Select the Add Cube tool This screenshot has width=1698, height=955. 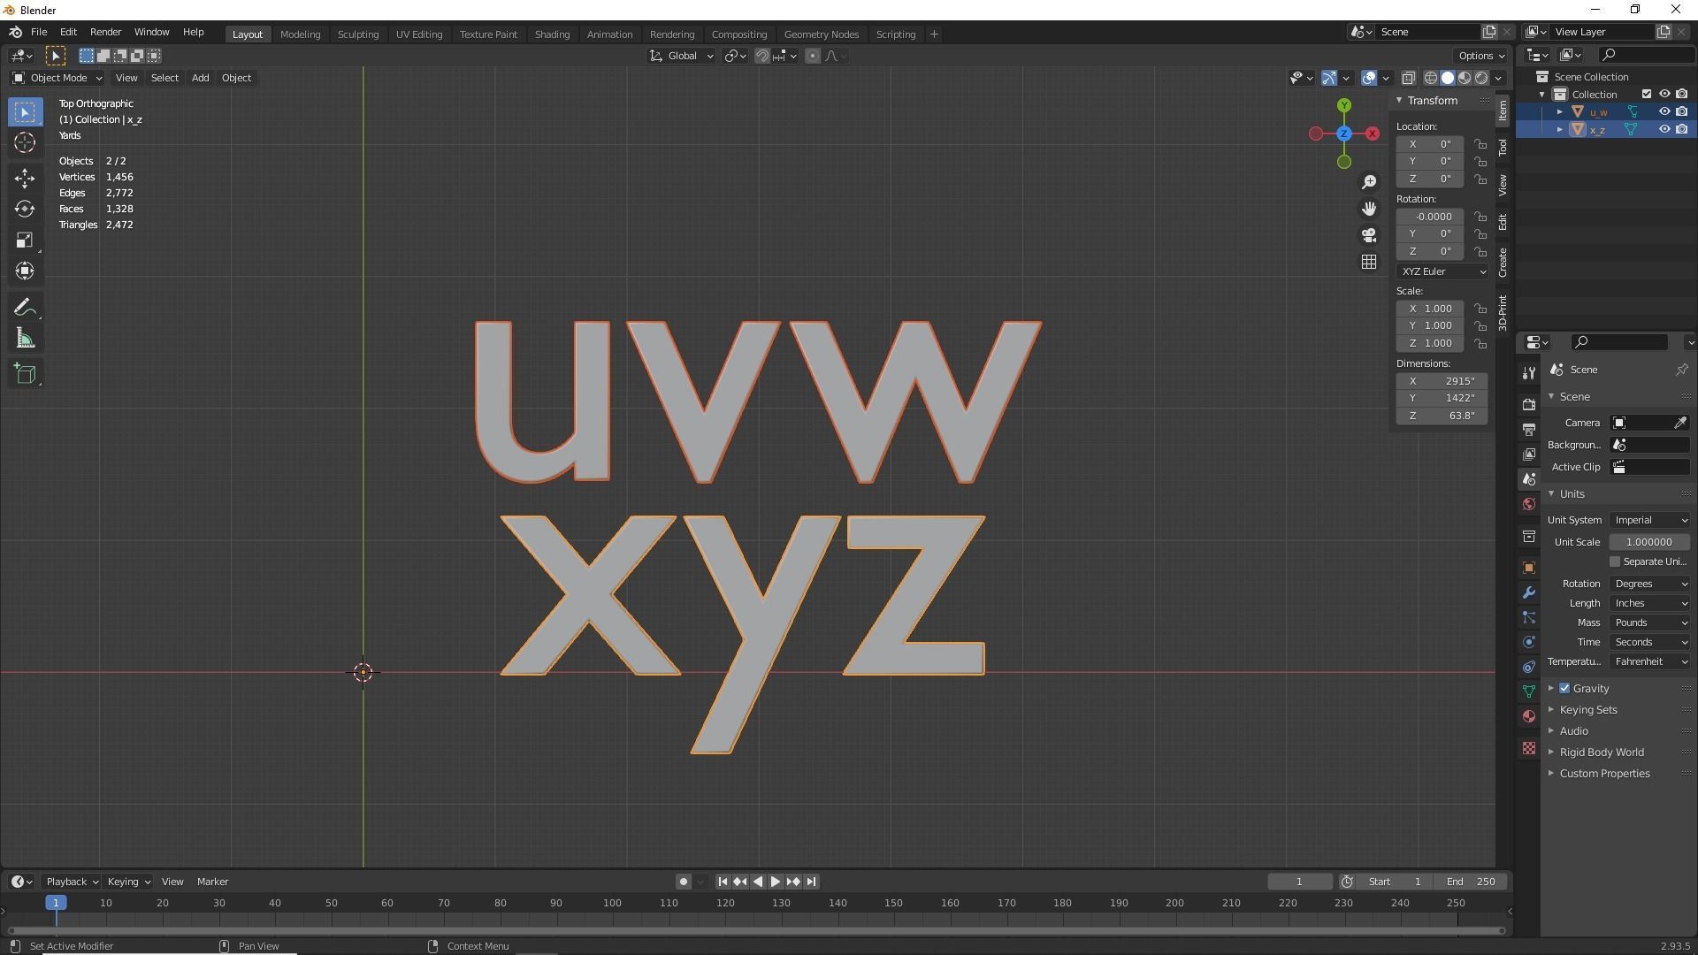pyautogui.click(x=25, y=374)
